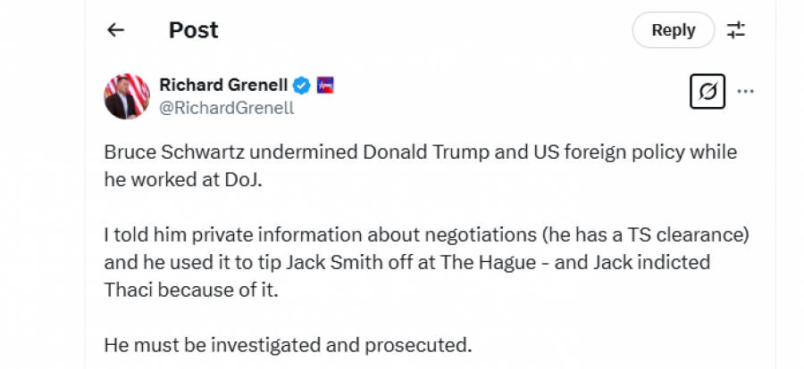This screenshot has height=369, width=804.
Task: Click the blue verified checkmark badge
Action: 303,86
